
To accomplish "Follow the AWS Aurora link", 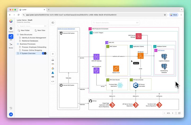I will click(x=161, y=50).
